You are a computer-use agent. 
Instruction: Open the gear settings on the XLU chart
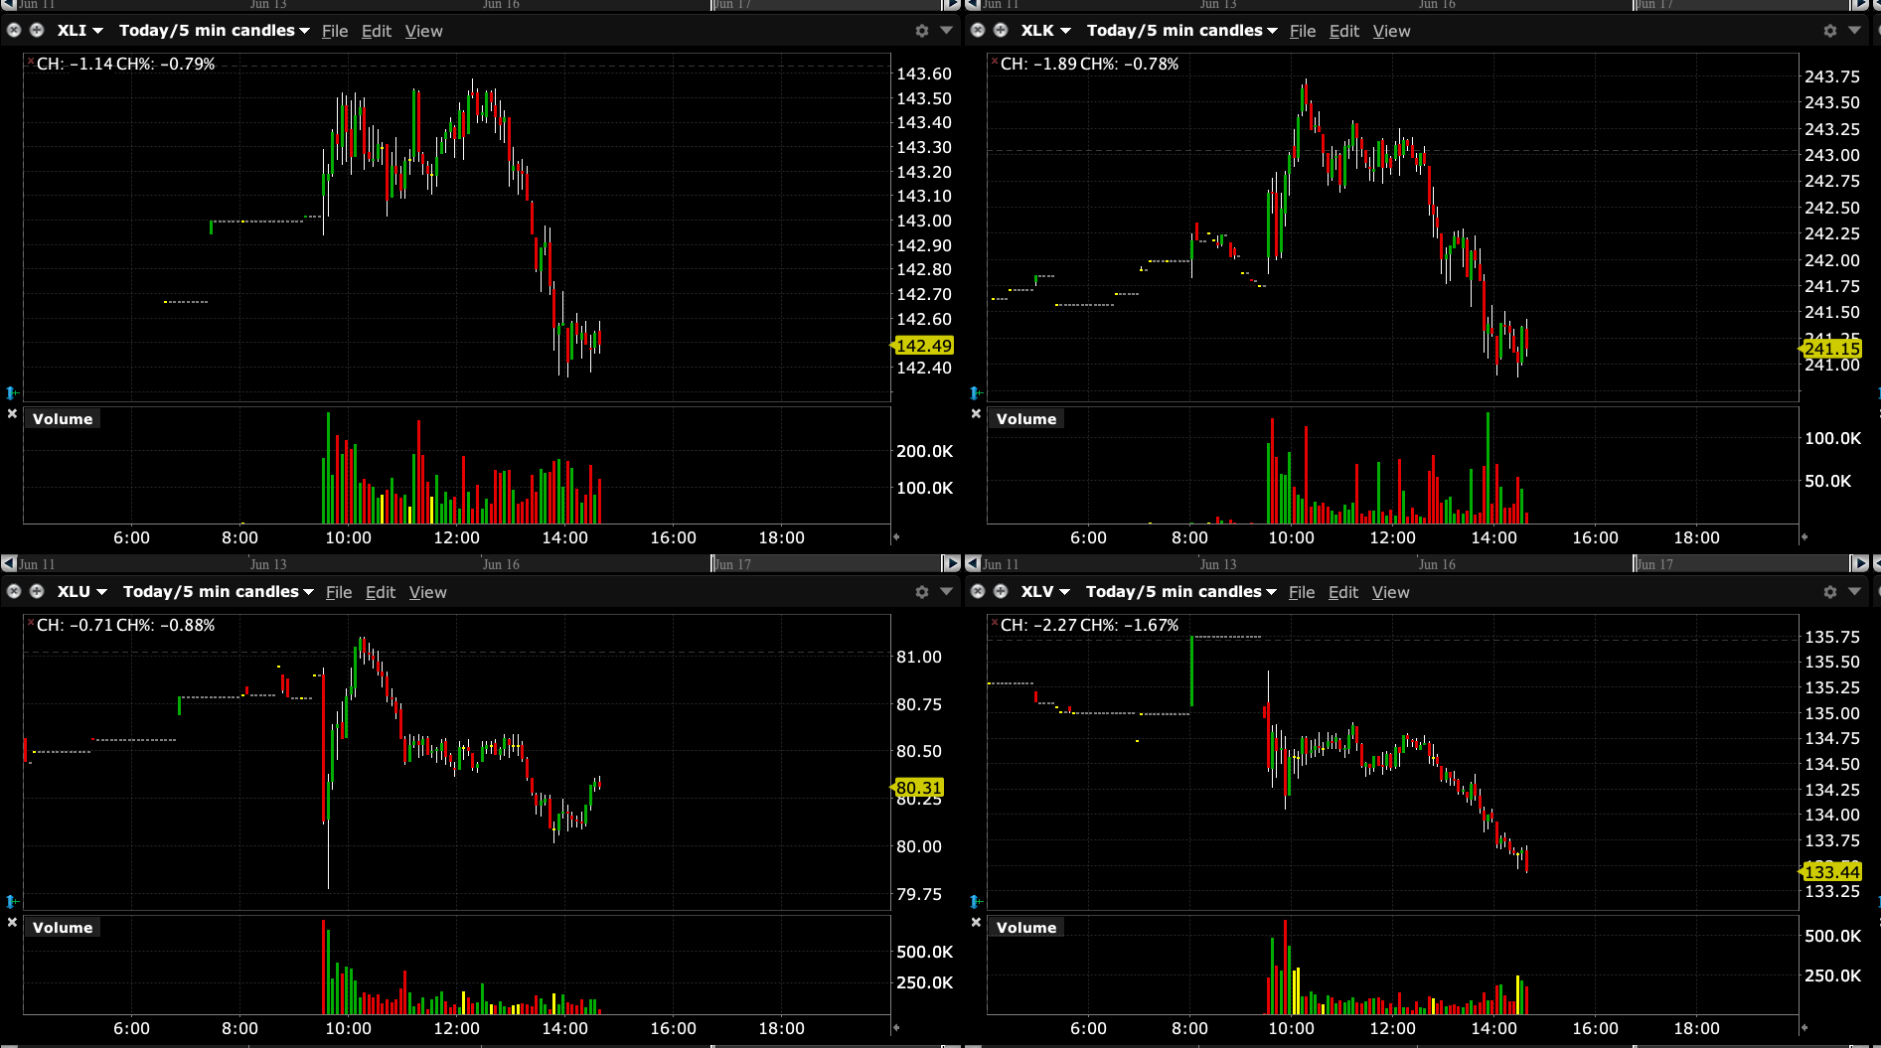(x=921, y=592)
